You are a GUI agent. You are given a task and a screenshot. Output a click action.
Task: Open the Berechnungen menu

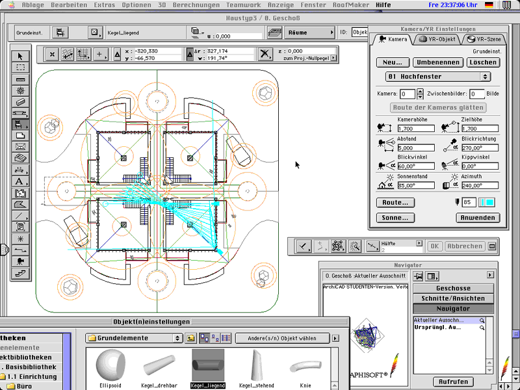196,5
